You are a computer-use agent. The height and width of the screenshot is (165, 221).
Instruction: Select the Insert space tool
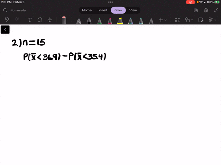[x=50, y=20]
